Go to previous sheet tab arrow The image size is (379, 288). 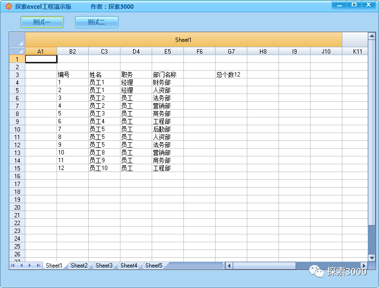(21, 266)
